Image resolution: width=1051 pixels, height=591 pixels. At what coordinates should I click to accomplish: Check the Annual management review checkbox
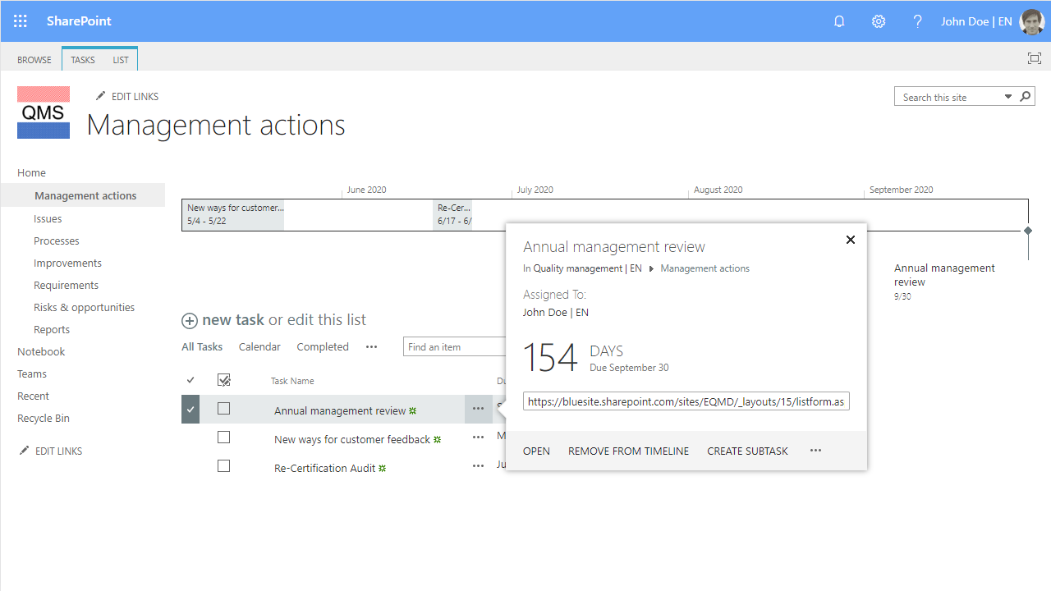point(223,408)
